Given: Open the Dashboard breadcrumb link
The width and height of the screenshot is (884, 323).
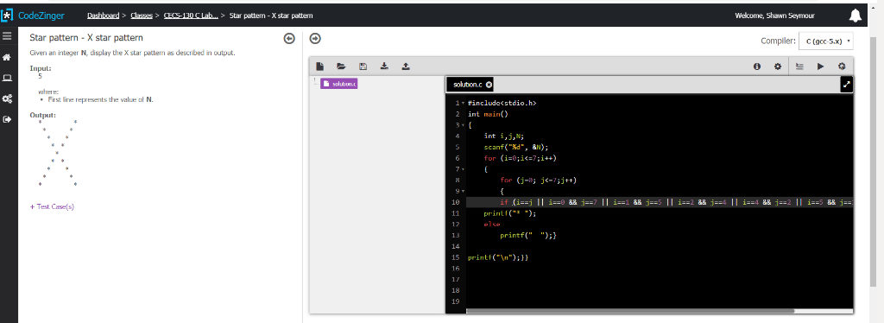Looking at the screenshot, I should coord(104,16).
